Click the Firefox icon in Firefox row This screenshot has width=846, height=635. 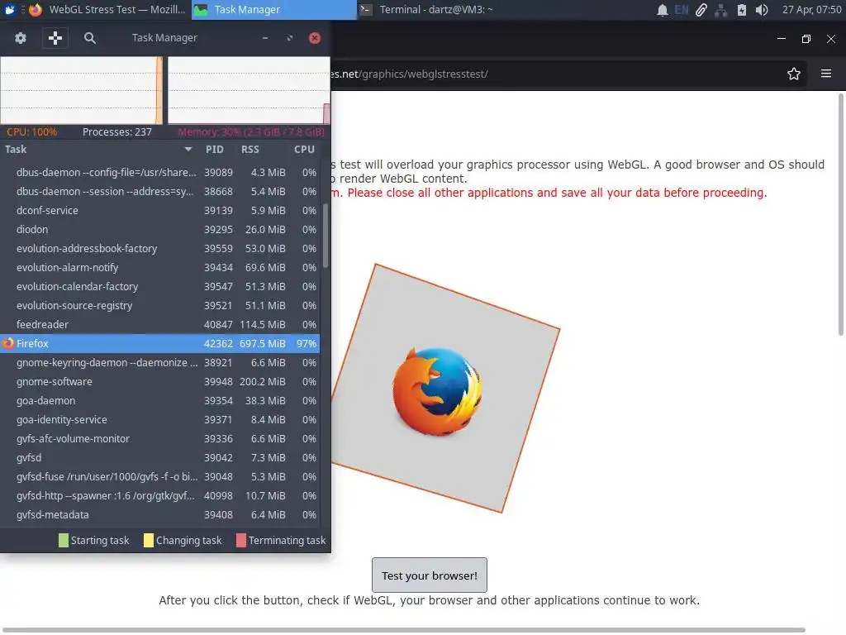(8, 343)
